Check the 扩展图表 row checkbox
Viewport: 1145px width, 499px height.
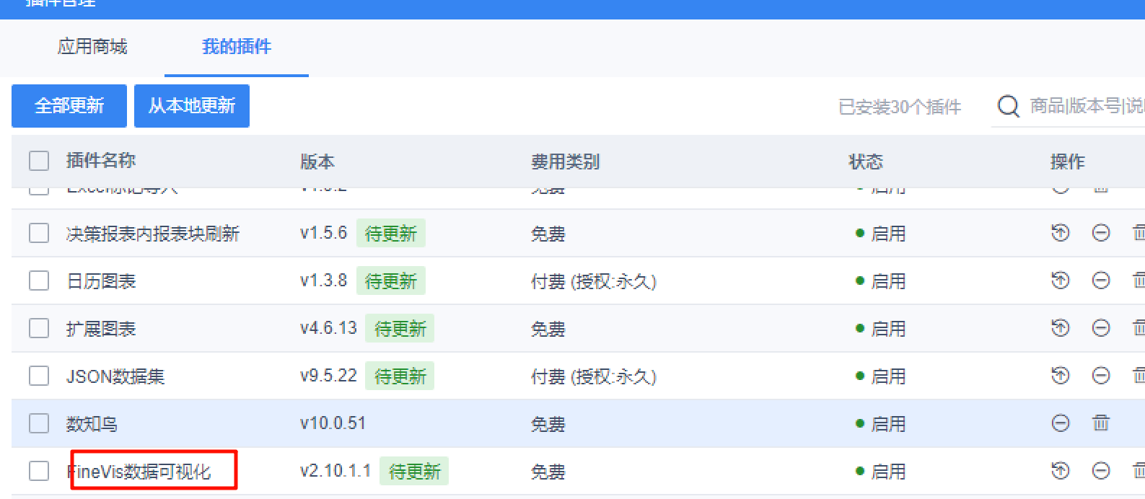point(39,328)
